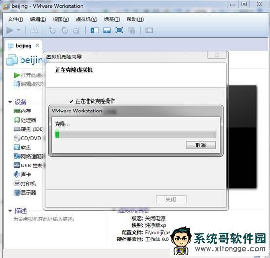This screenshot has width=270, height=258.
Task: Collapse the 设备 devices section
Action: pyautogui.click(x=10, y=102)
